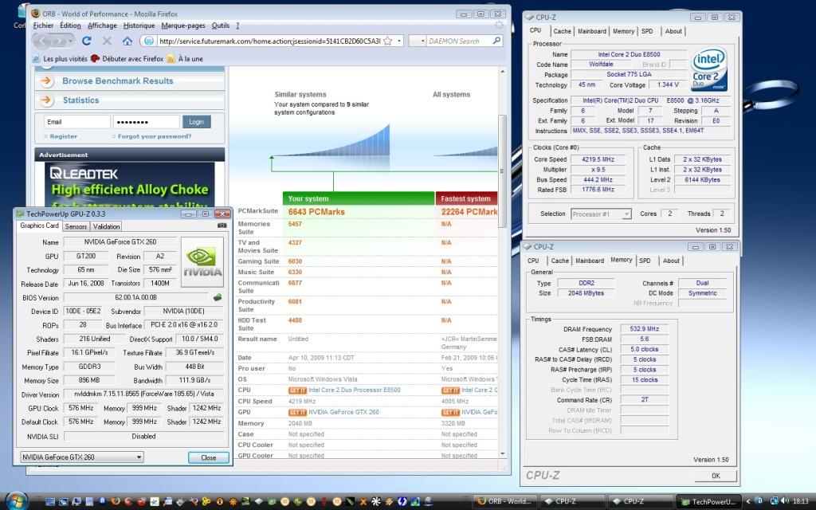Screen dimensions: 816x510
Task: Go forward with the Firefox forward arrow
Action: tap(59, 41)
